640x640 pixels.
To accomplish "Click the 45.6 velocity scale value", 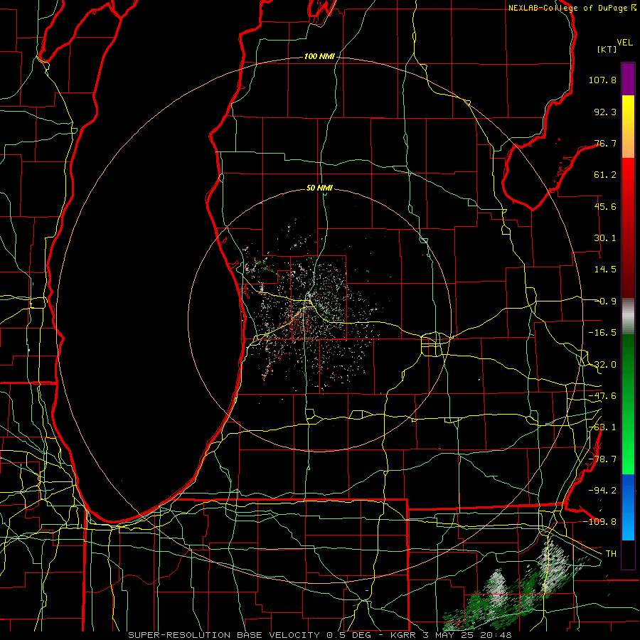I will pos(605,206).
